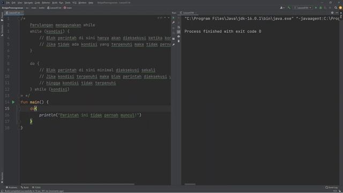Rerun the program in the Run panel

(174, 18)
